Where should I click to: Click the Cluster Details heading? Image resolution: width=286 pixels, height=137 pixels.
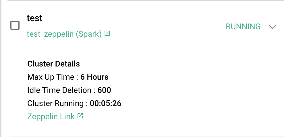(x=53, y=64)
